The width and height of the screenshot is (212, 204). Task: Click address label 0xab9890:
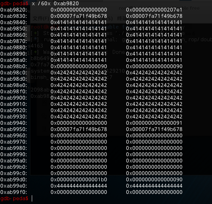pyautogui.click(x=14, y=54)
